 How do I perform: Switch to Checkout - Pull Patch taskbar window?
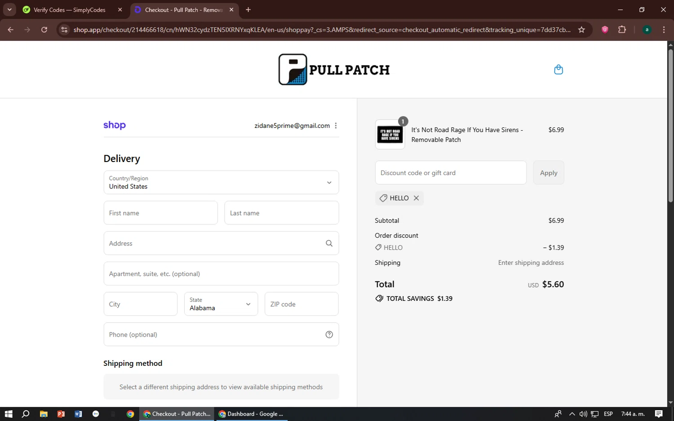[x=177, y=414]
